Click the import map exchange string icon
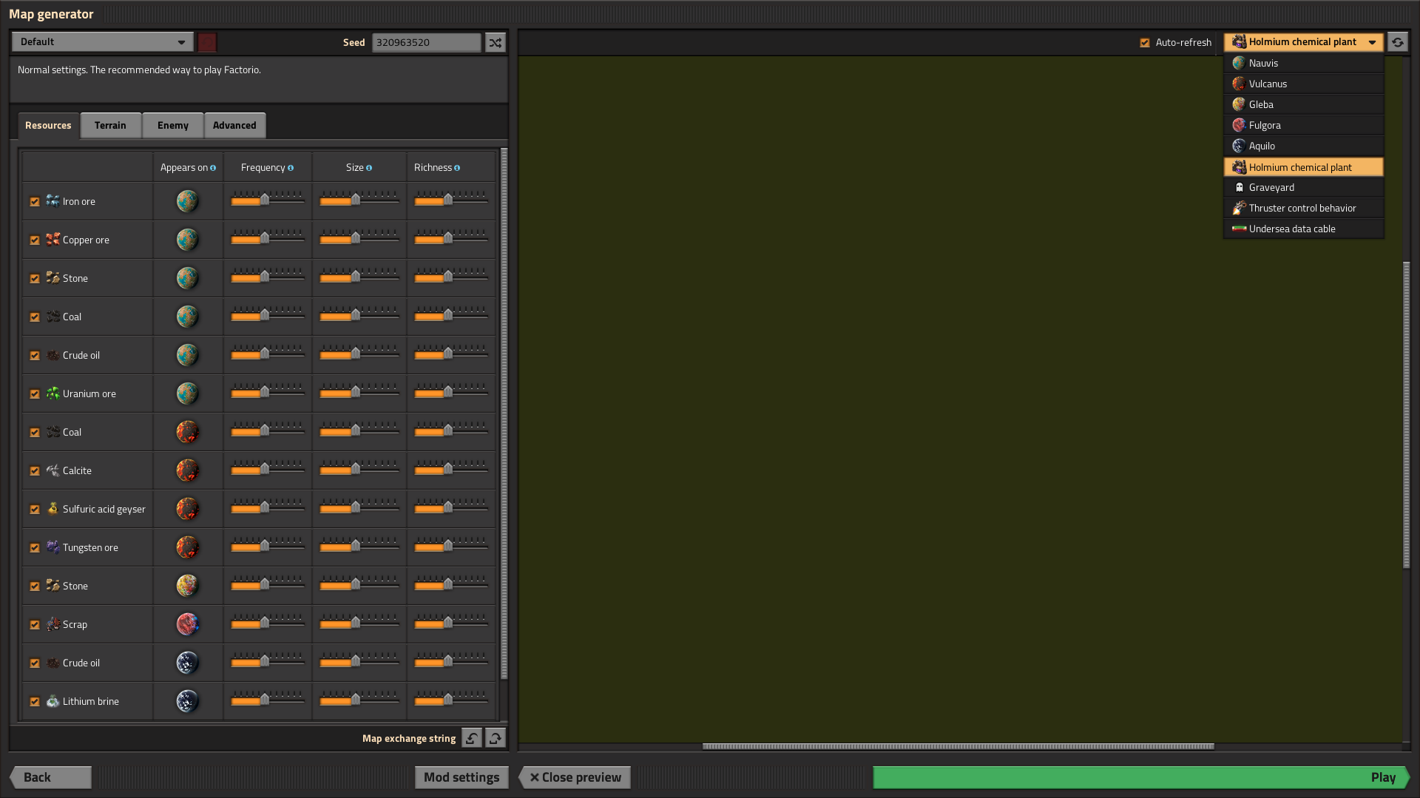This screenshot has width=1420, height=798. (472, 738)
